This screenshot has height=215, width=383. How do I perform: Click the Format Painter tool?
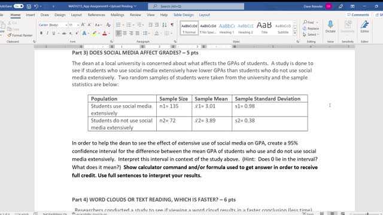(20, 35)
